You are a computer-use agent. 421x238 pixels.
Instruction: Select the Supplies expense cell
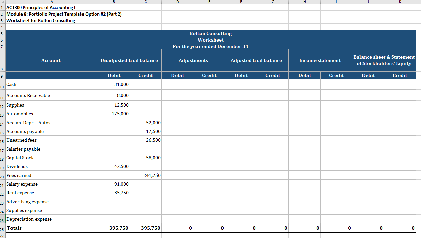51,210
